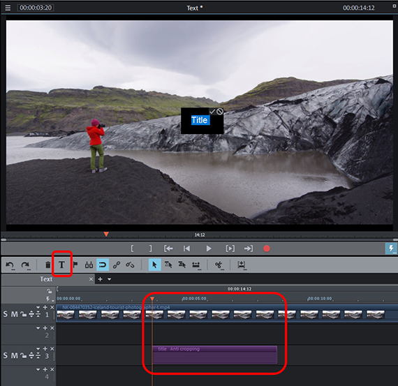Click the 00:00:03:20 timecode field
This screenshot has width=398, height=386.
[x=36, y=8]
